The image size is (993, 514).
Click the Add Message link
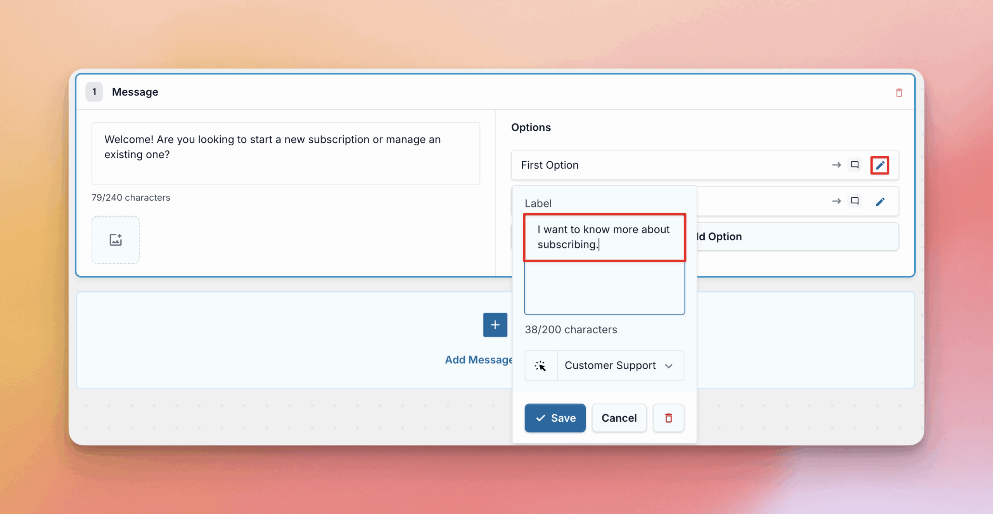479,360
